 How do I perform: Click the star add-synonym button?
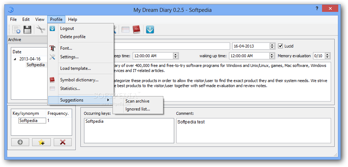point(41,142)
